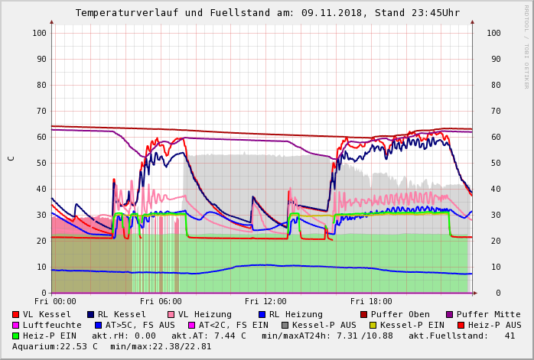Select the blue RL Heizung legend swatch

[x=262, y=315]
